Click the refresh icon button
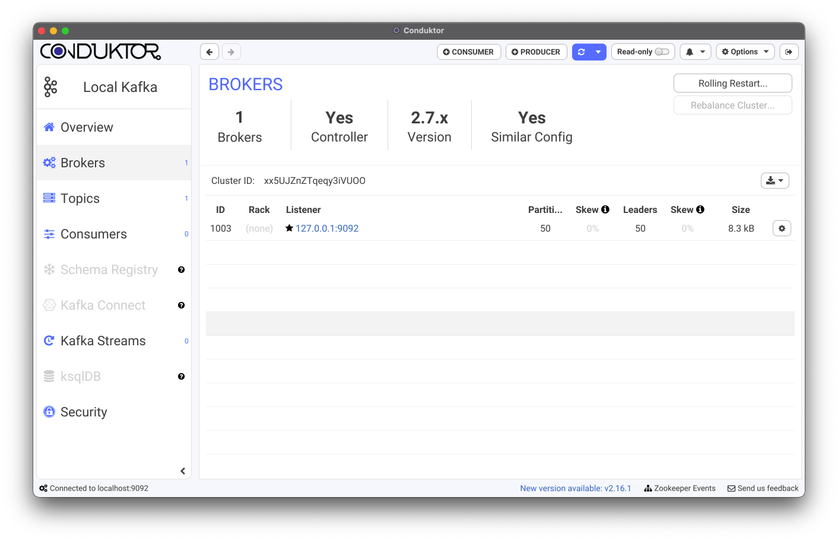The width and height of the screenshot is (838, 541). click(582, 52)
